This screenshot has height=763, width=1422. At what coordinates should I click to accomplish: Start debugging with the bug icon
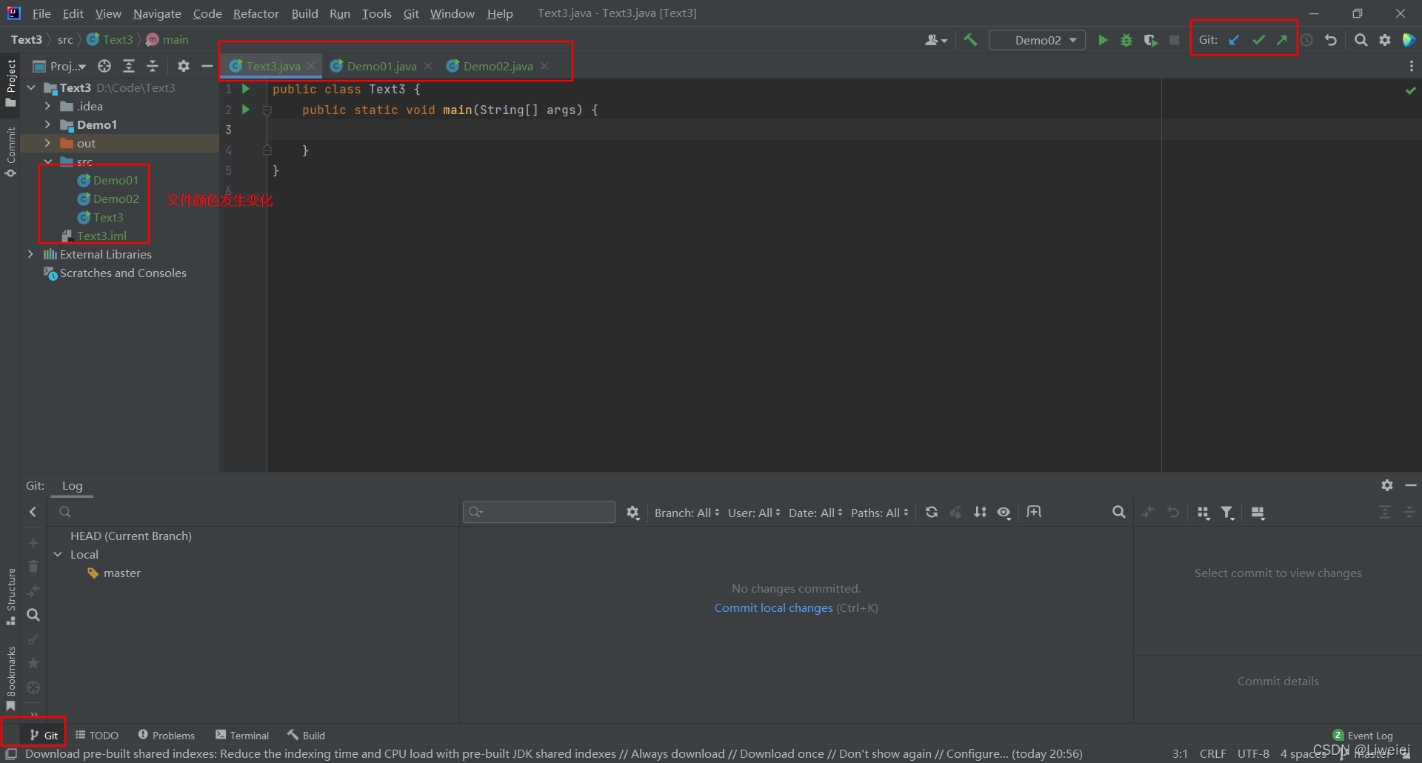click(x=1126, y=40)
